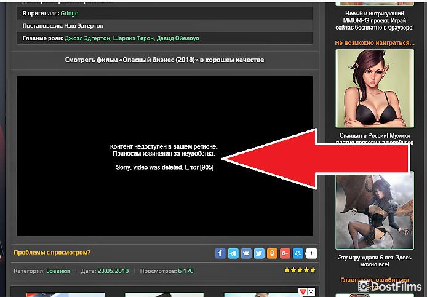Rate the film with the fifth star
Screen dimensions: 427x297
click(x=313, y=270)
